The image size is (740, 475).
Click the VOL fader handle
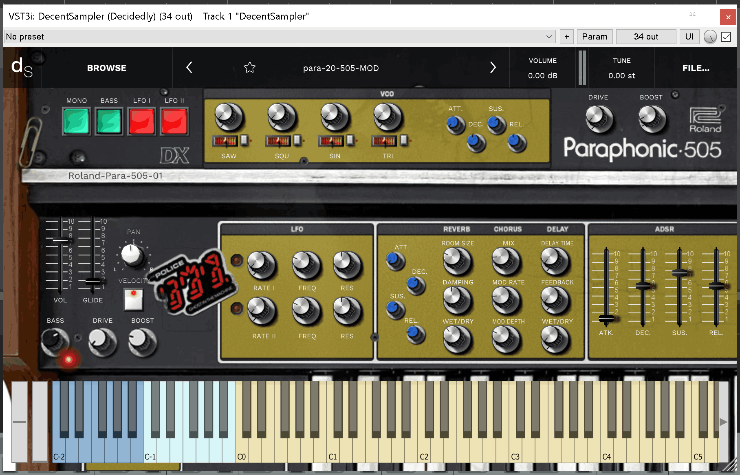coord(60,240)
